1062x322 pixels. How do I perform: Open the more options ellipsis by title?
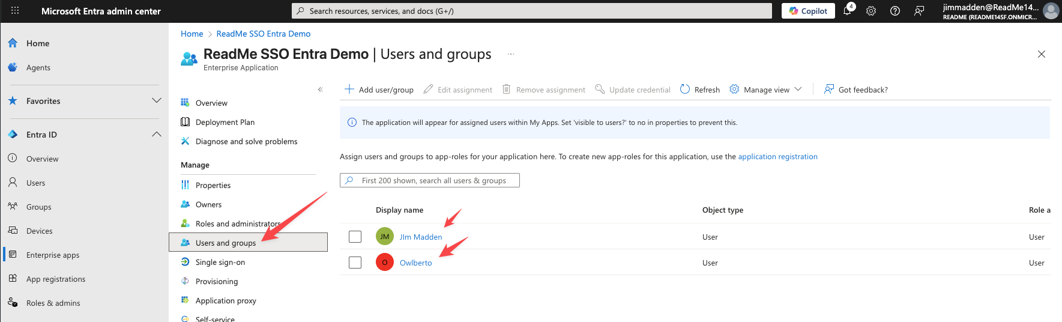(510, 54)
